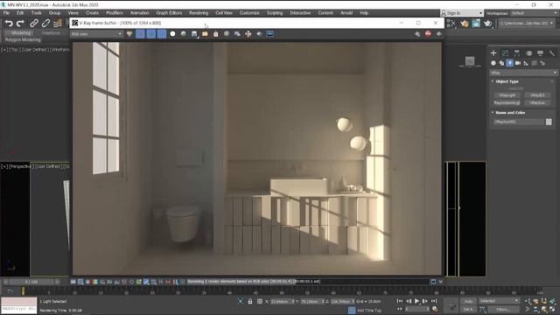This screenshot has height=315, width=560.
Task: Click the Time Configuration icon near playback controls
Action: [x=435, y=309]
